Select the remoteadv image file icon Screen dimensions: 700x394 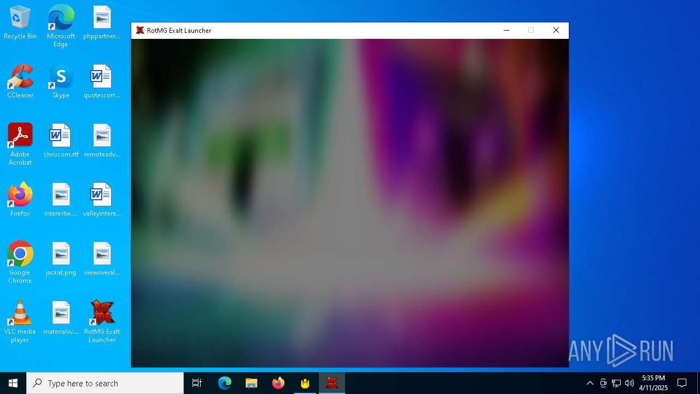click(102, 141)
